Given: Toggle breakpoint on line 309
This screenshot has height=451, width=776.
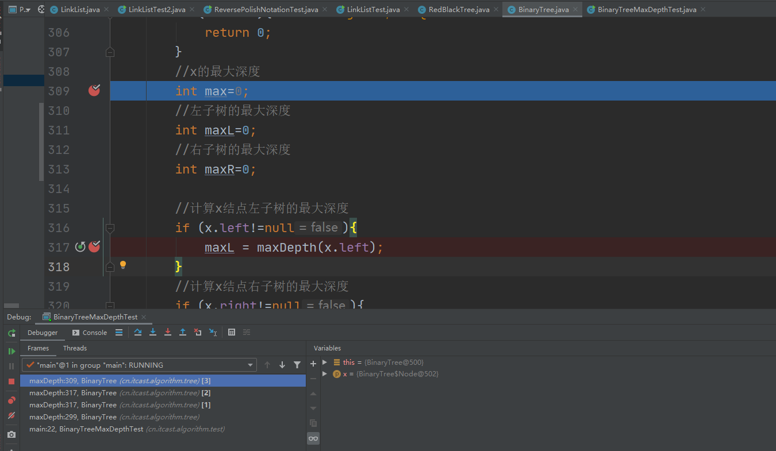Looking at the screenshot, I should click(x=94, y=90).
